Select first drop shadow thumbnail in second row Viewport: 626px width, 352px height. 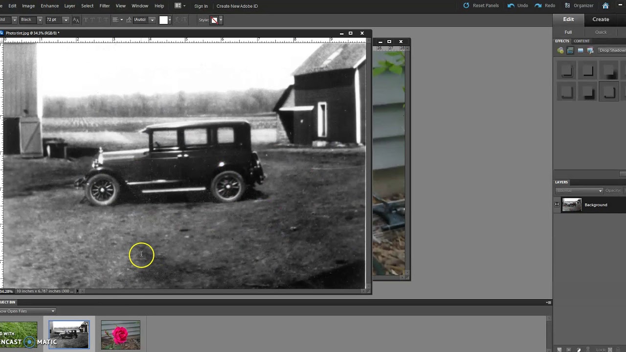(x=567, y=92)
